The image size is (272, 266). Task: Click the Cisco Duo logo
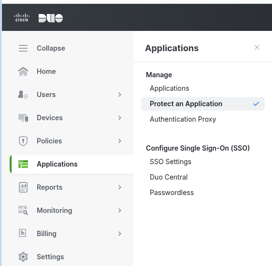39,18
